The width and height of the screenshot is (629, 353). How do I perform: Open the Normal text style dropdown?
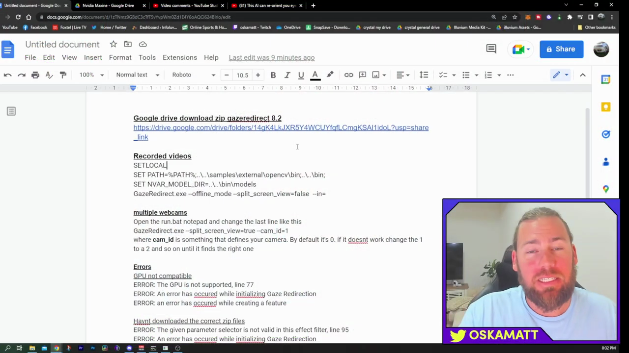138,75
